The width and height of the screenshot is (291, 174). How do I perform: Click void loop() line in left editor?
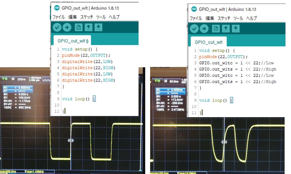point(79,99)
